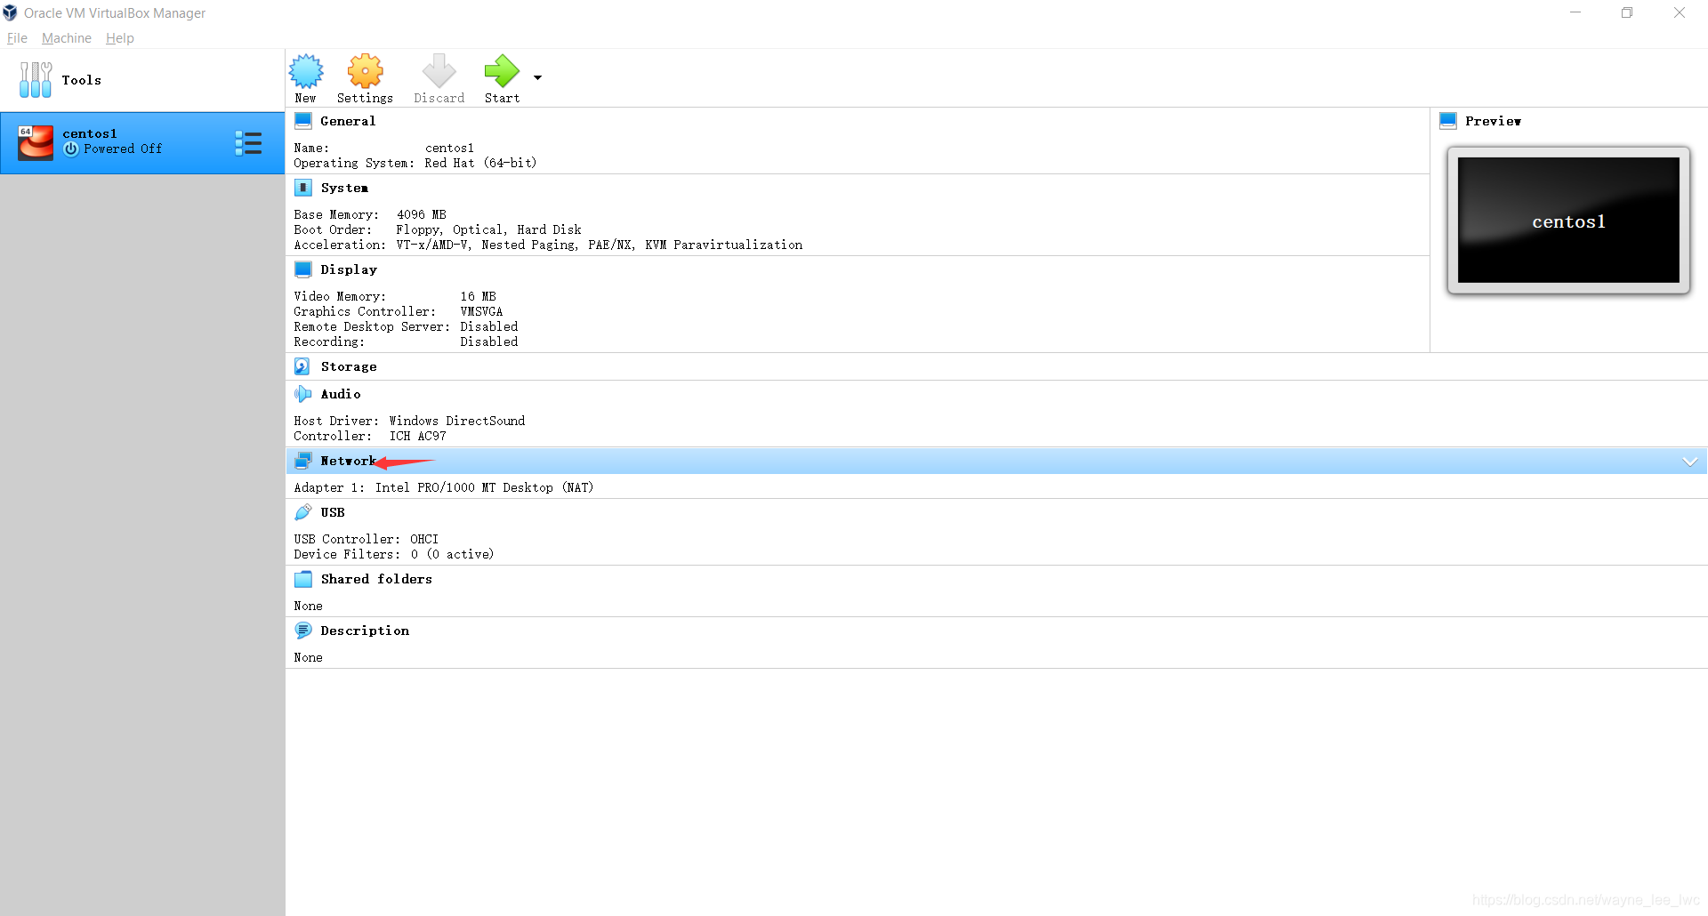
Task: Click the Network section icon
Action: (303, 461)
